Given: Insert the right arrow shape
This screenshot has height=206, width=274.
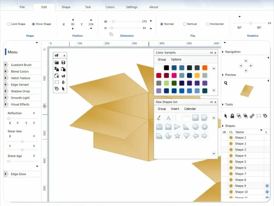Looking at the screenshot, I should 204,136.
